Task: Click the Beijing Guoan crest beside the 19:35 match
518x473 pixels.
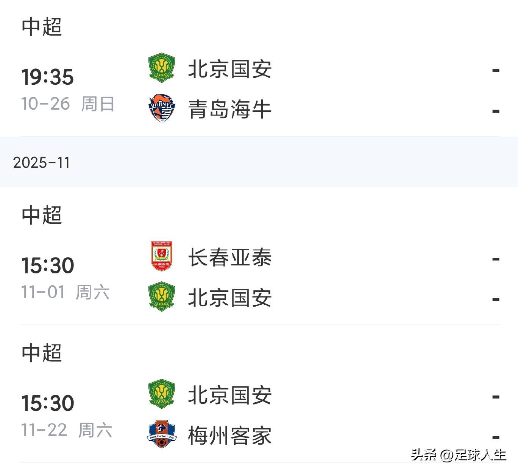Action: pos(161,70)
